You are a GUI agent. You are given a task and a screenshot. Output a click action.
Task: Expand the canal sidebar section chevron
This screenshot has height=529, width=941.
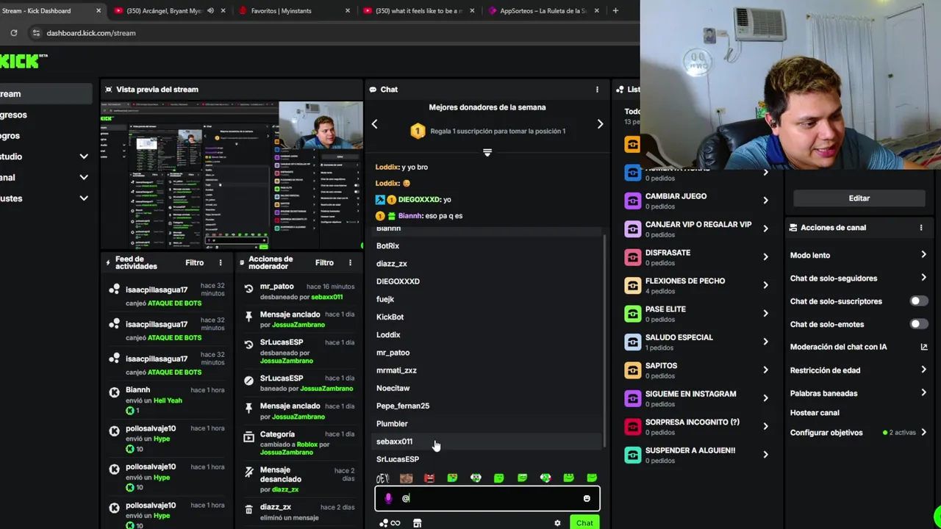pos(84,177)
